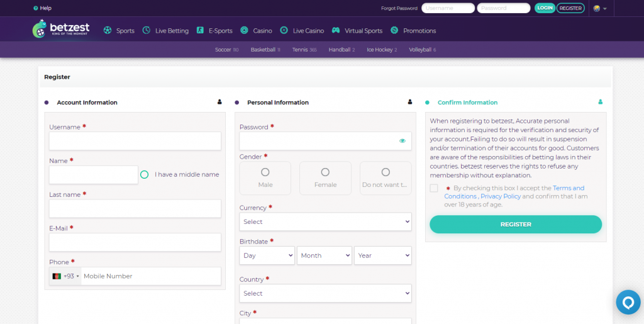Click the top REGISTER button
This screenshot has width=644, height=324.
coord(570,8)
